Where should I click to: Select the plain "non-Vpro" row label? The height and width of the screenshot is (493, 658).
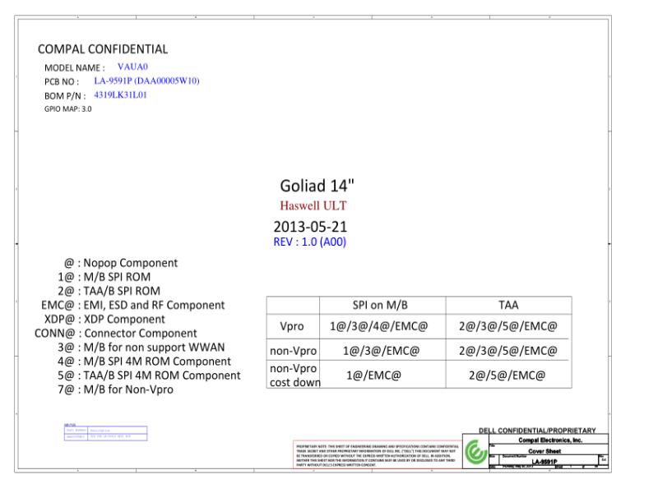(294, 351)
